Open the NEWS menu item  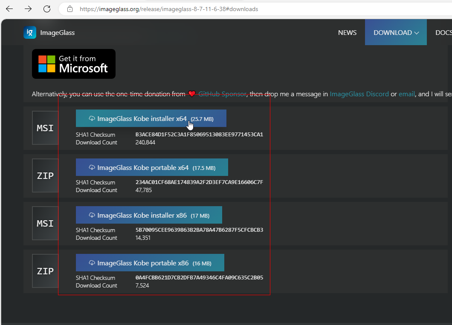click(347, 33)
